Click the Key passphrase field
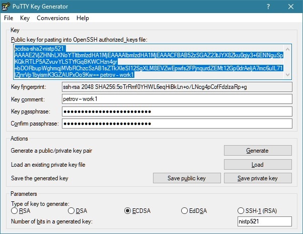The image size is (303, 234). click(177, 111)
